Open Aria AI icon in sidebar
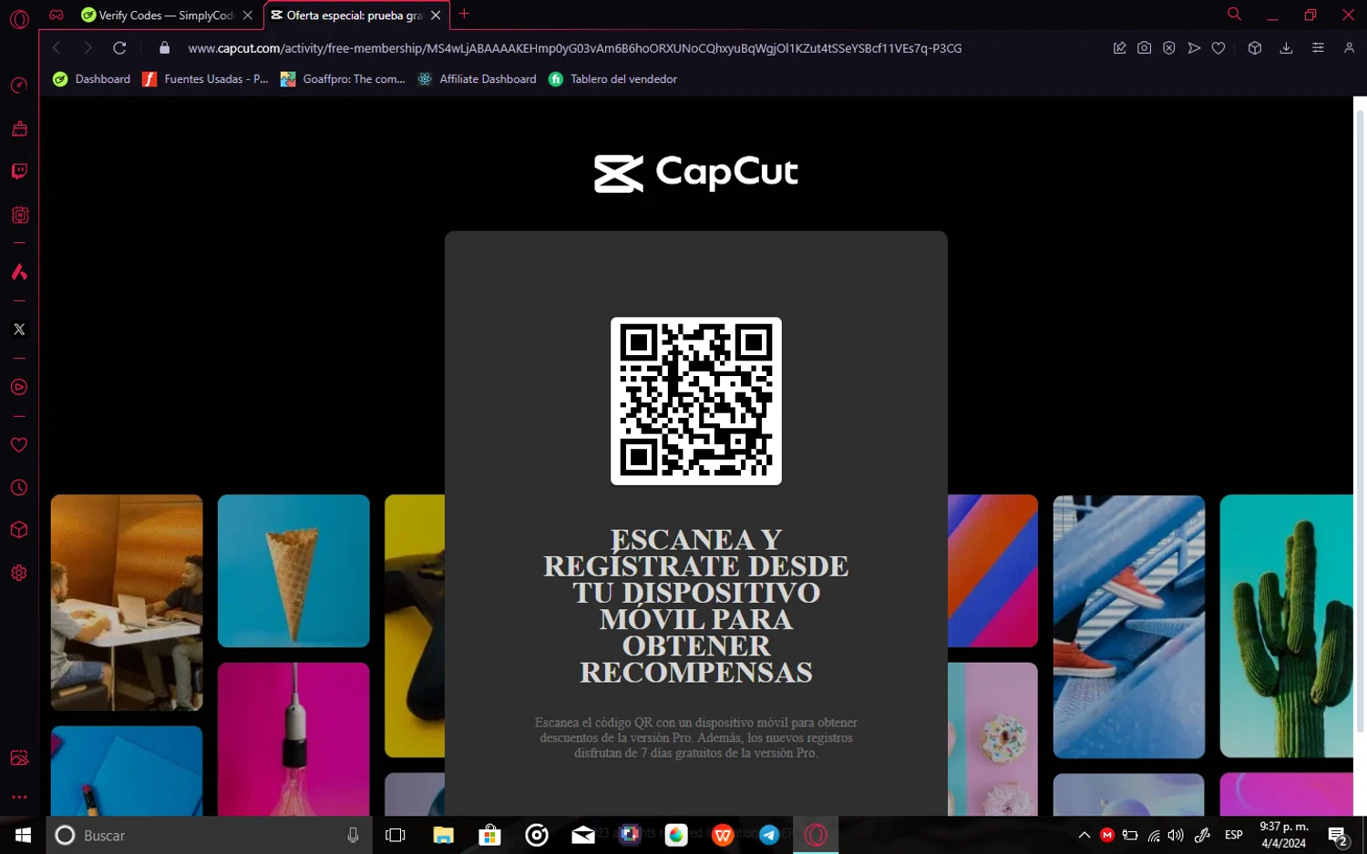Screen dimensions: 1367x854 pyautogui.click(x=19, y=272)
